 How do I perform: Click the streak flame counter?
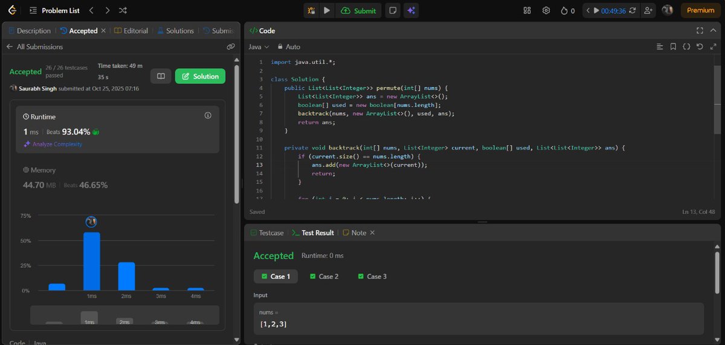click(x=568, y=11)
